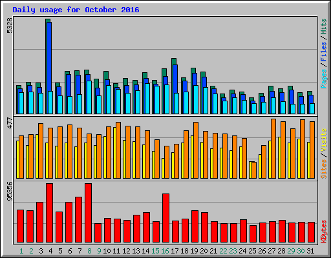Select day label '19' on the axis
Image resolution: width=331 pixels, height=258 pixels.
click(x=194, y=251)
